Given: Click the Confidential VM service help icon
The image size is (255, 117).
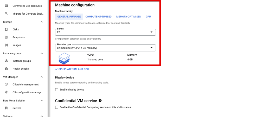Looking at the screenshot, I should point(100,101).
